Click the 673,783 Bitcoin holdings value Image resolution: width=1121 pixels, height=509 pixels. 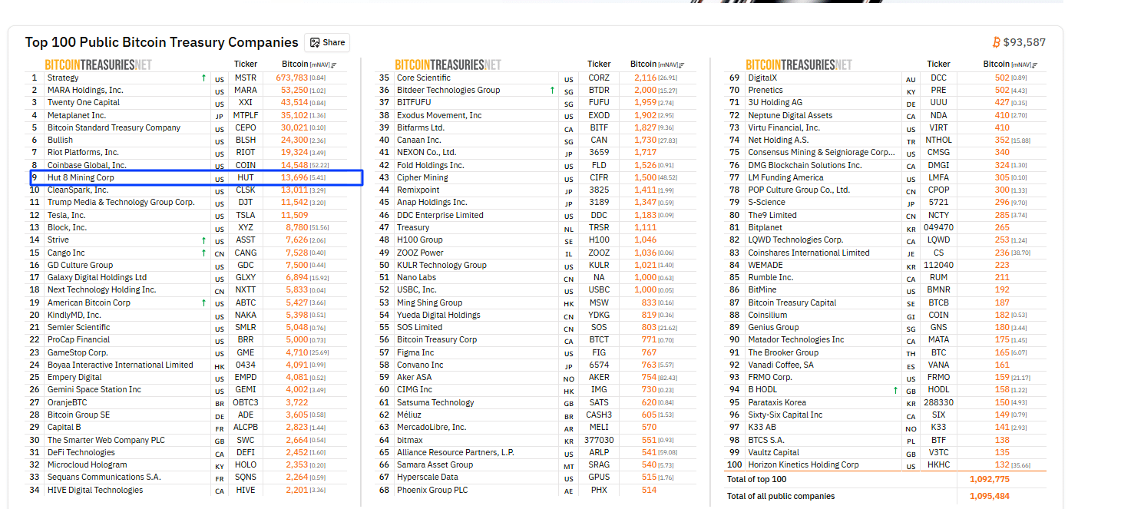[286, 78]
